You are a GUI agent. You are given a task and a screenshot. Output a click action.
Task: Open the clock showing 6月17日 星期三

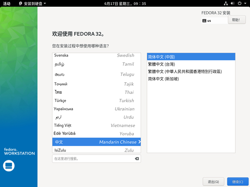click(x=125, y=3)
